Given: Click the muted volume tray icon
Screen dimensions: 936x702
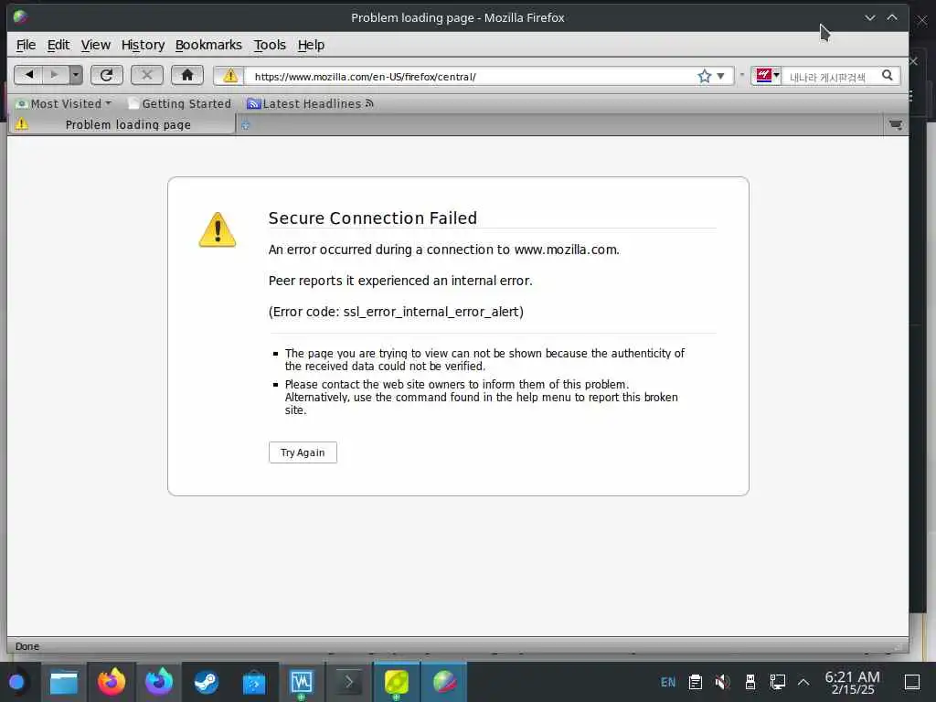Looking at the screenshot, I should (x=722, y=682).
